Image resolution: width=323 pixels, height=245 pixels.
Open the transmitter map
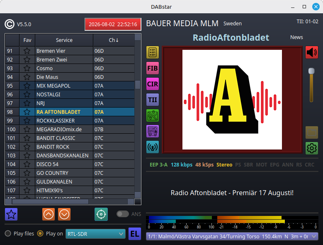(x=153, y=115)
